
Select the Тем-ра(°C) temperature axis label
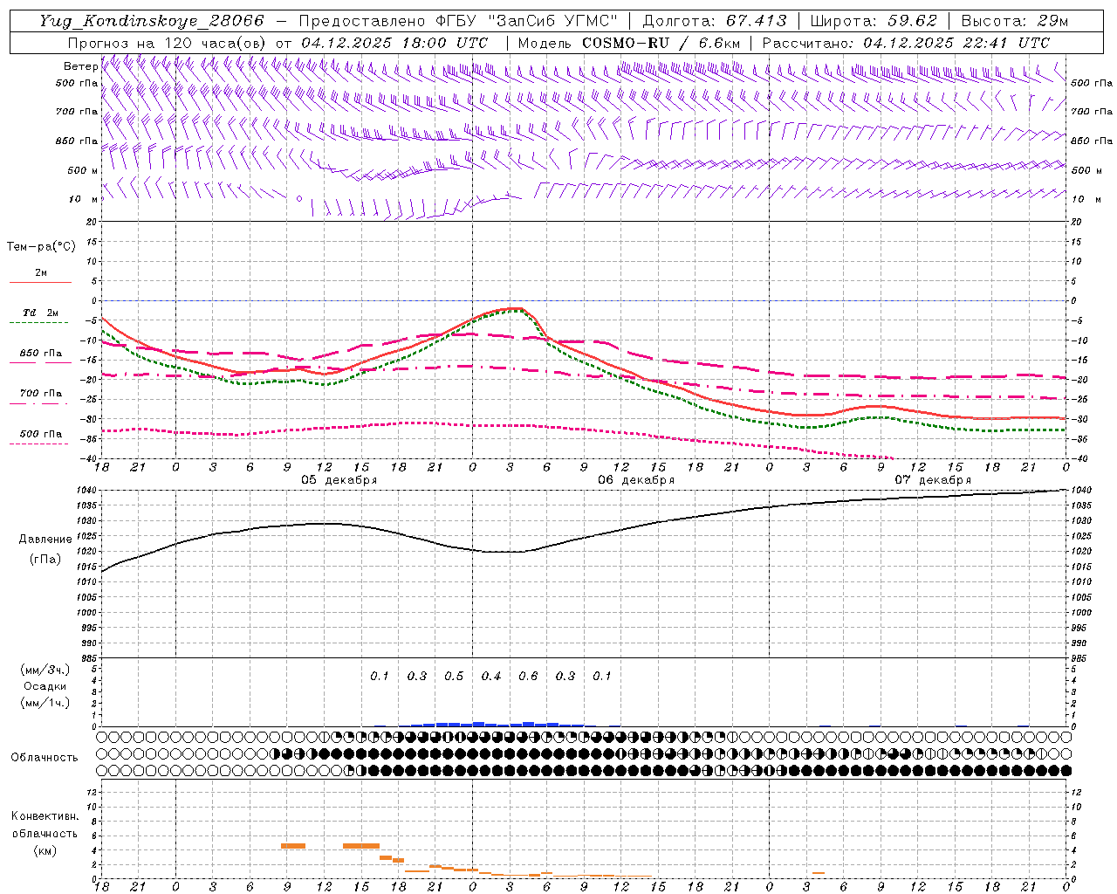(x=41, y=247)
